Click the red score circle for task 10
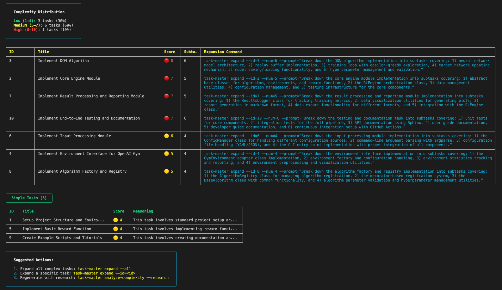Image resolution: width=502 pixels, height=290 pixels. tap(166, 118)
